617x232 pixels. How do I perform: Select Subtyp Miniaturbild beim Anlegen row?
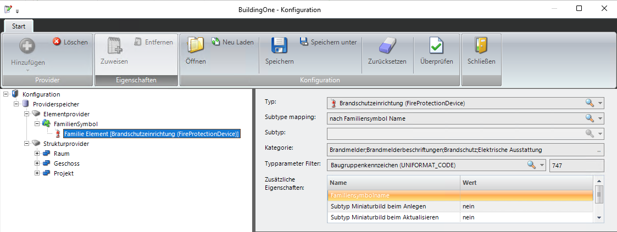coord(460,206)
